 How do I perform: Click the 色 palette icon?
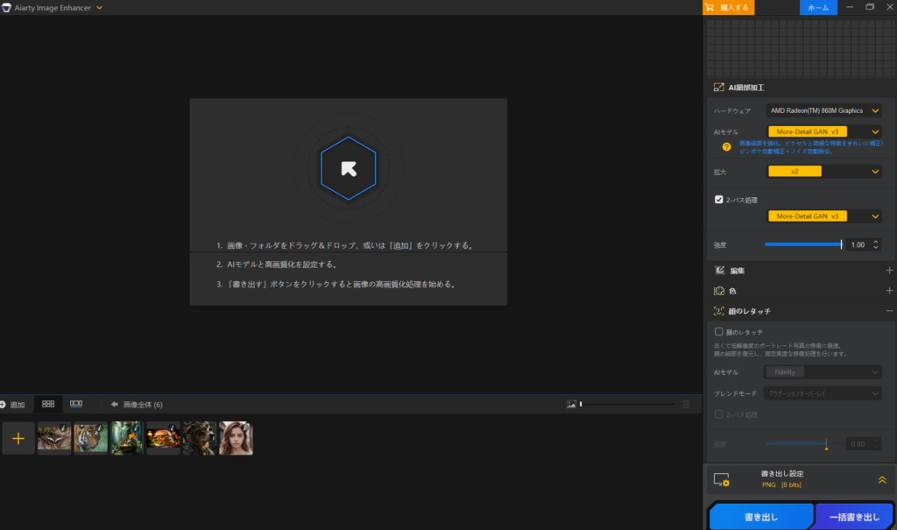click(x=719, y=291)
